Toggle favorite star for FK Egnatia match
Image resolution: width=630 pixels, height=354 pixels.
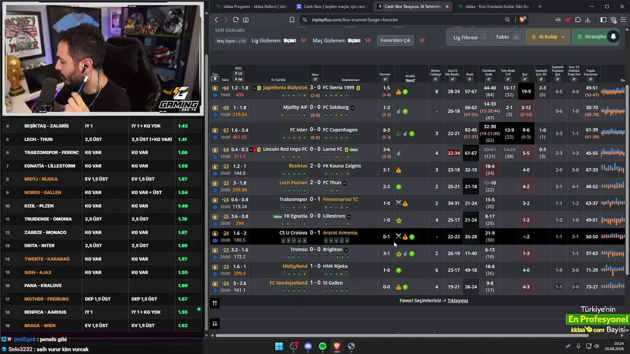click(215, 216)
